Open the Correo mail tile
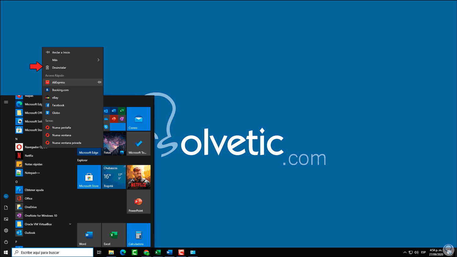The height and width of the screenshot is (257, 457). coord(139,119)
